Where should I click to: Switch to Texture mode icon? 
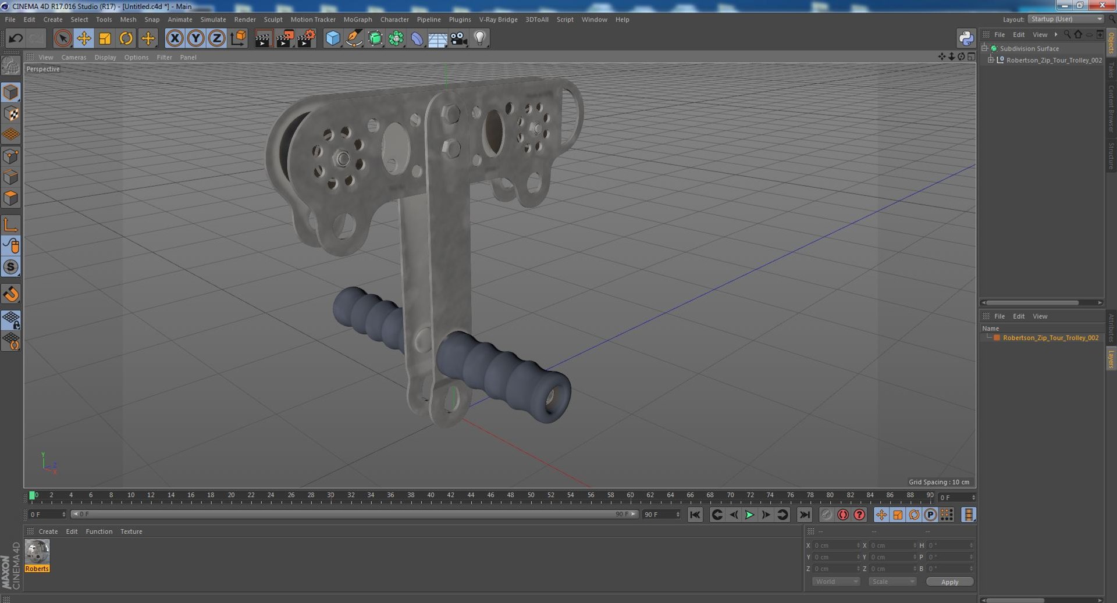[x=11, y=113]
